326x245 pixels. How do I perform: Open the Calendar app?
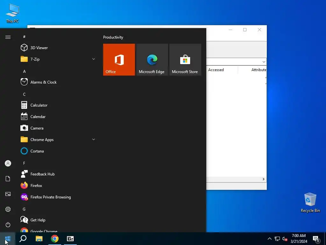tap(58, 117)
